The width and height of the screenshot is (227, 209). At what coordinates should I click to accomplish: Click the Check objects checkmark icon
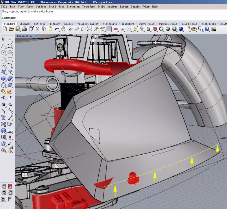[x=10, y=144]
